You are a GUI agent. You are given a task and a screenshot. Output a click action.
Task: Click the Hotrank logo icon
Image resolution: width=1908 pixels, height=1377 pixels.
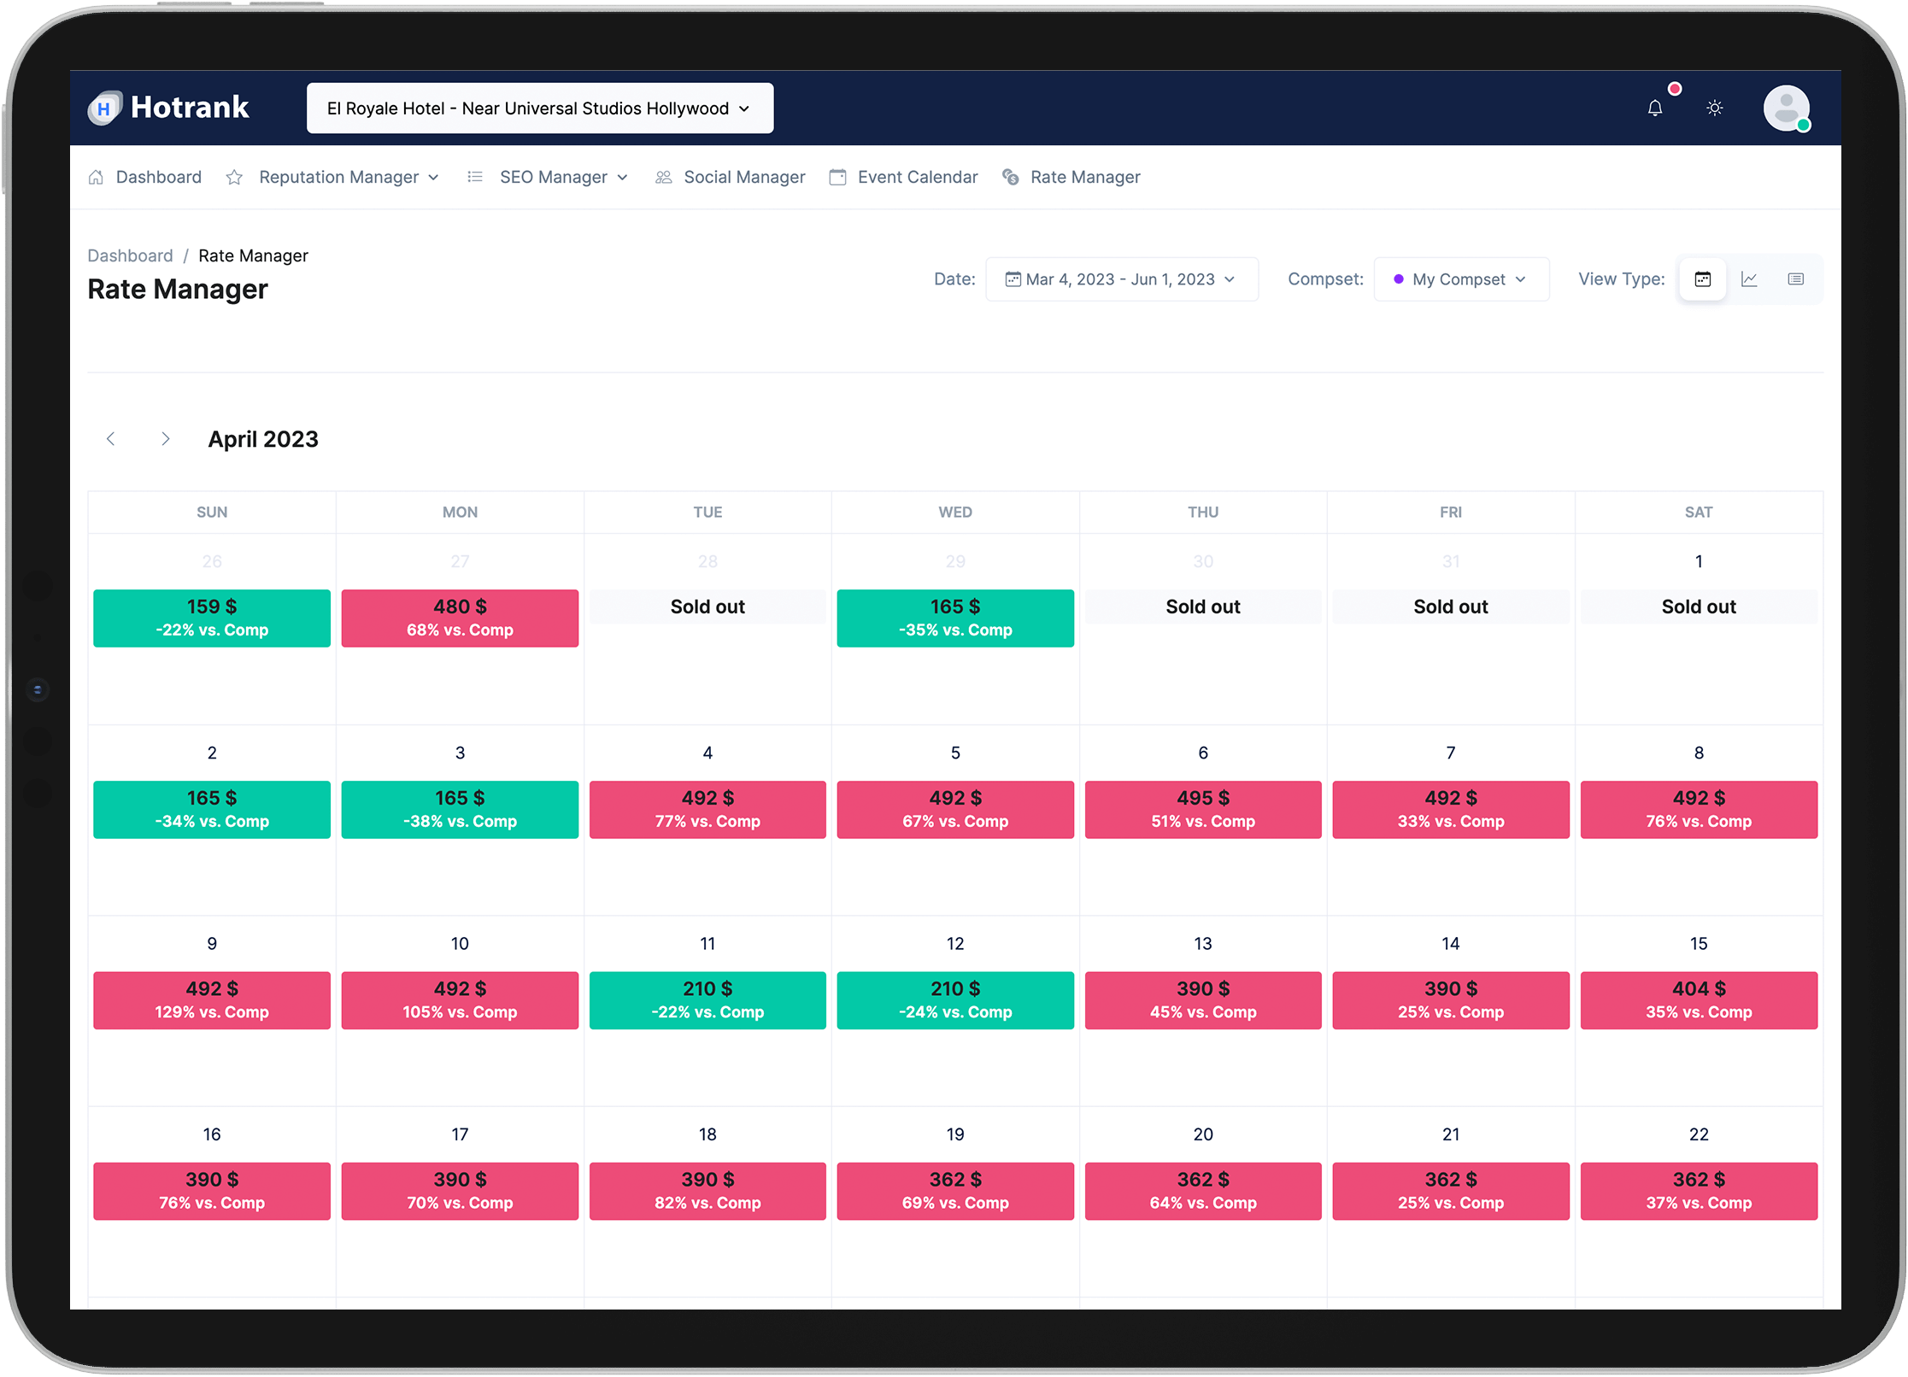coord(104,108)
